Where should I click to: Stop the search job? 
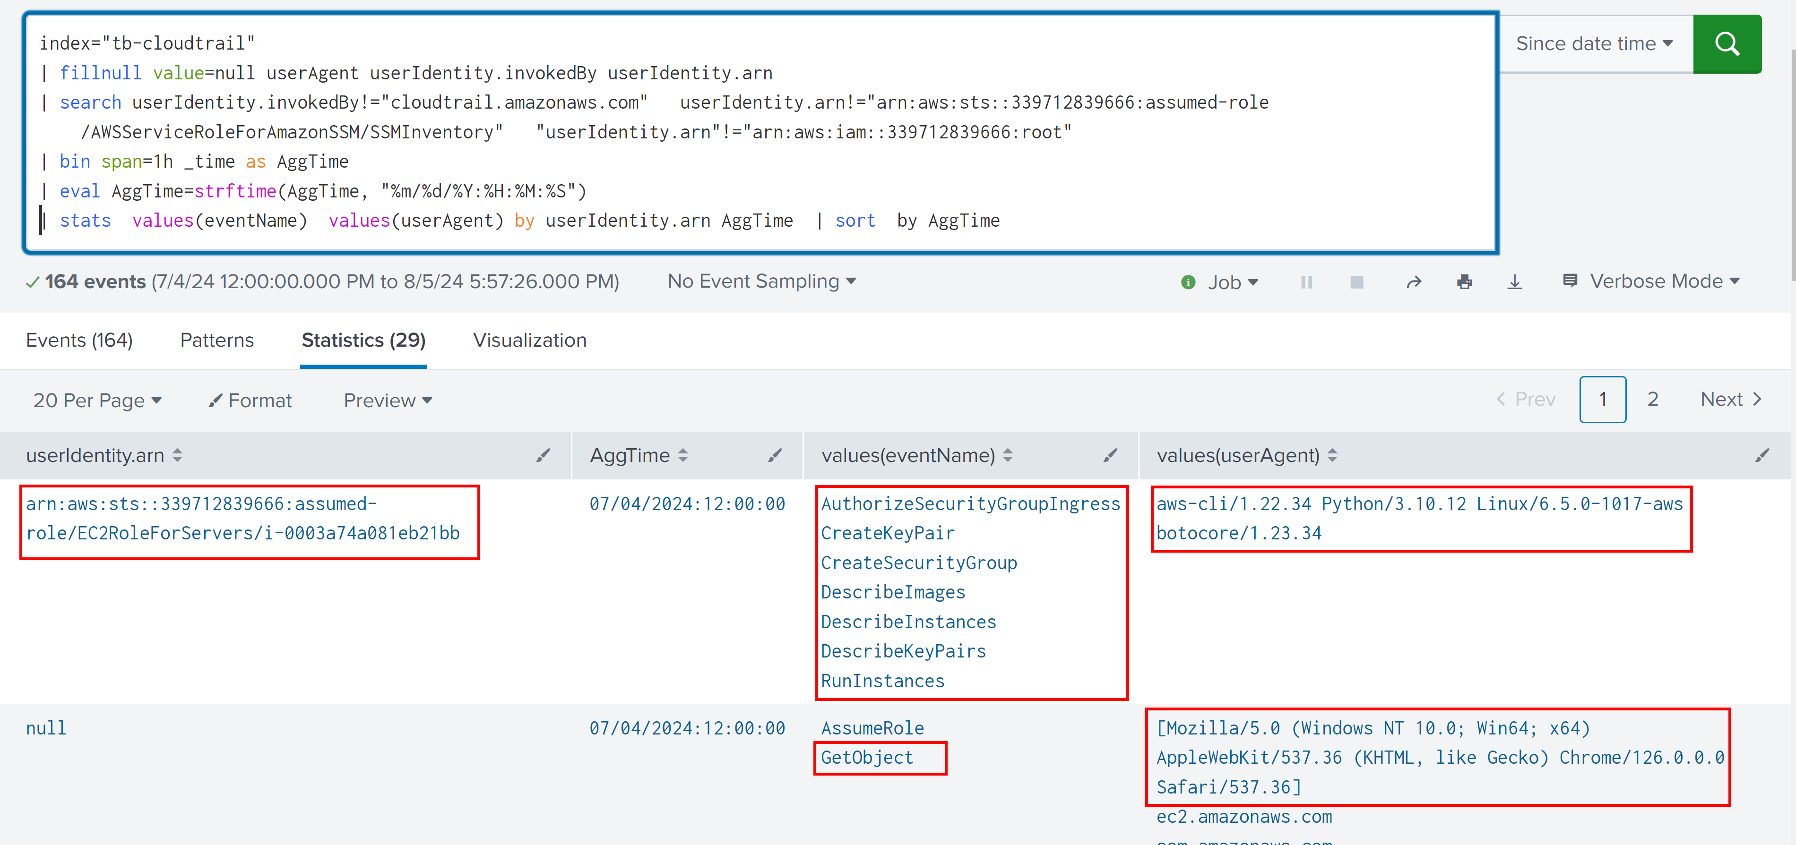point(1356,282)
